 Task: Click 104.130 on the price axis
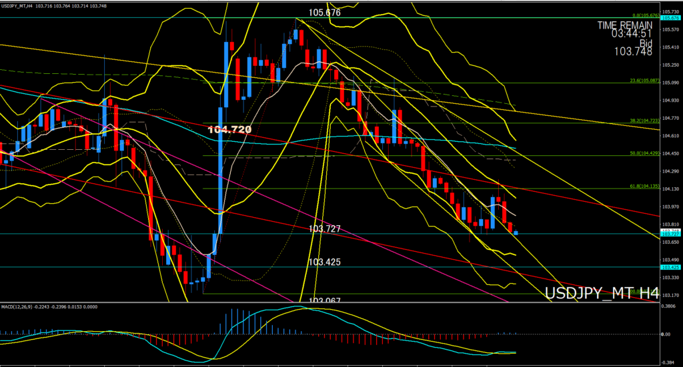click(670, 188)
